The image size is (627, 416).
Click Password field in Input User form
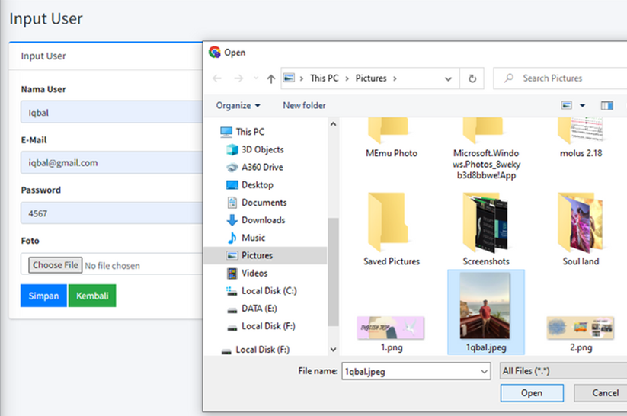(111, 213)
